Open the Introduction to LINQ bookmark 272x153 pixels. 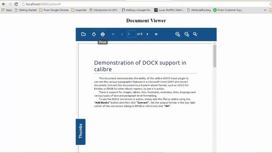pyautogui.click(x=103, y=10)
